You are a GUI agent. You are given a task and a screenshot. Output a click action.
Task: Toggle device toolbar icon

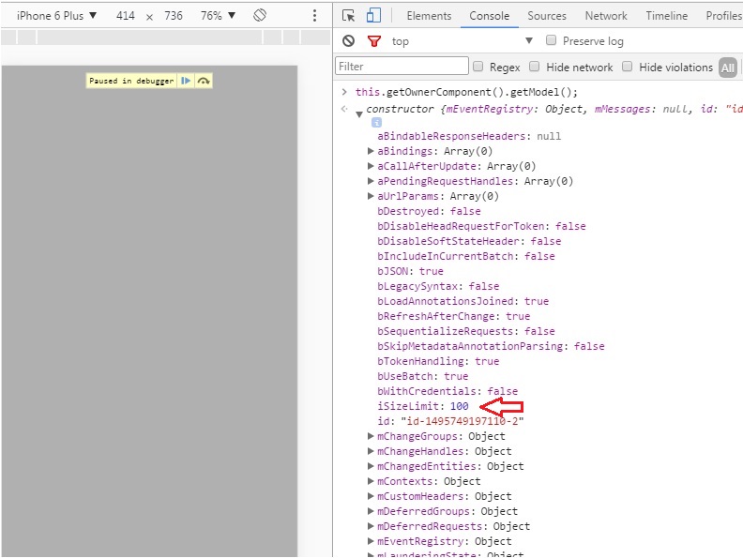[373, 16]
